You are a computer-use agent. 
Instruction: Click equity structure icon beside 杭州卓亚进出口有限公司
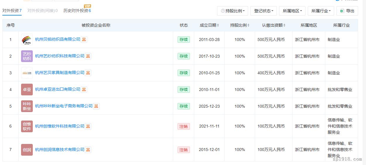tap(84, 90)
